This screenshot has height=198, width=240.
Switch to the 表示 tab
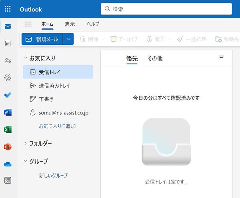[x=70, y=24]
